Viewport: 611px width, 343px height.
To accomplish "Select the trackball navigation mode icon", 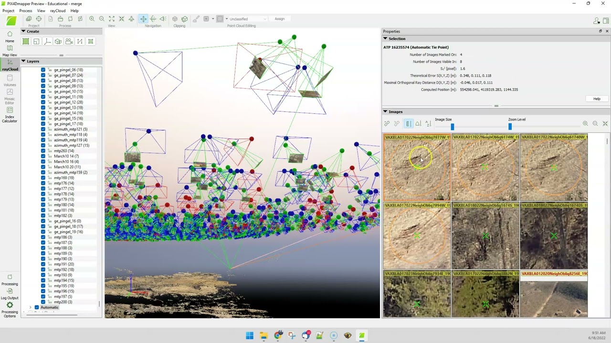I will tap(153, 19).
